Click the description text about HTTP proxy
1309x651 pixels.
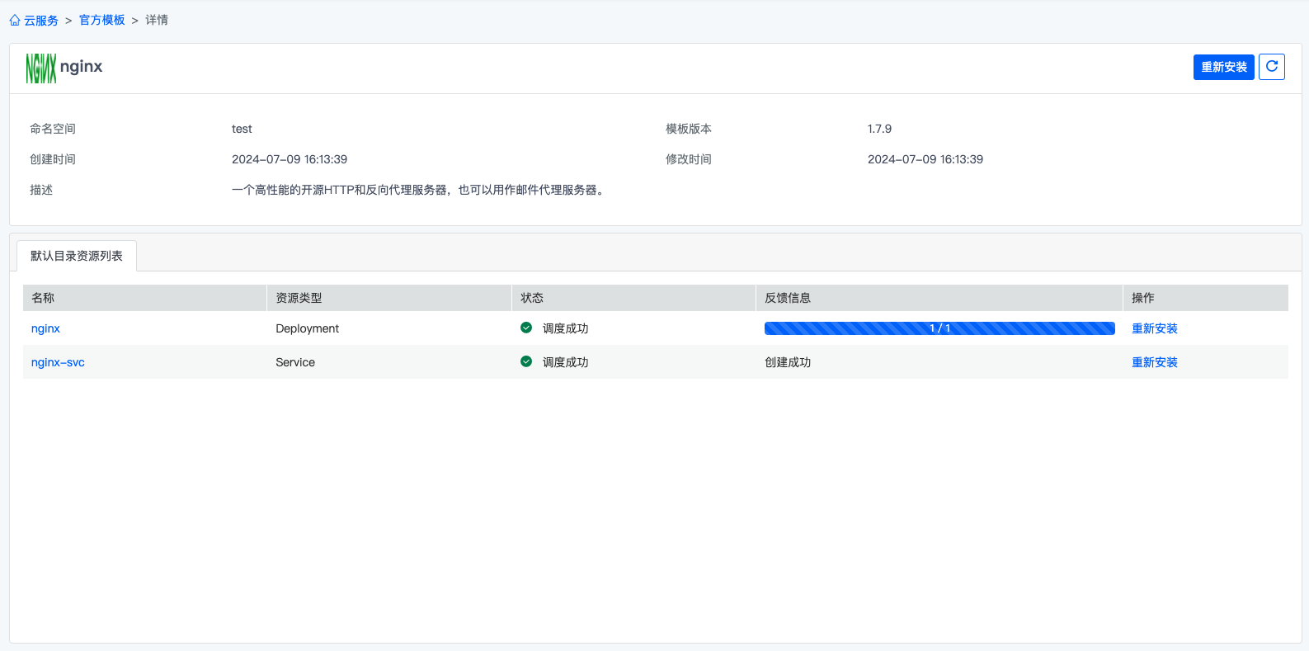coord(419,190)
